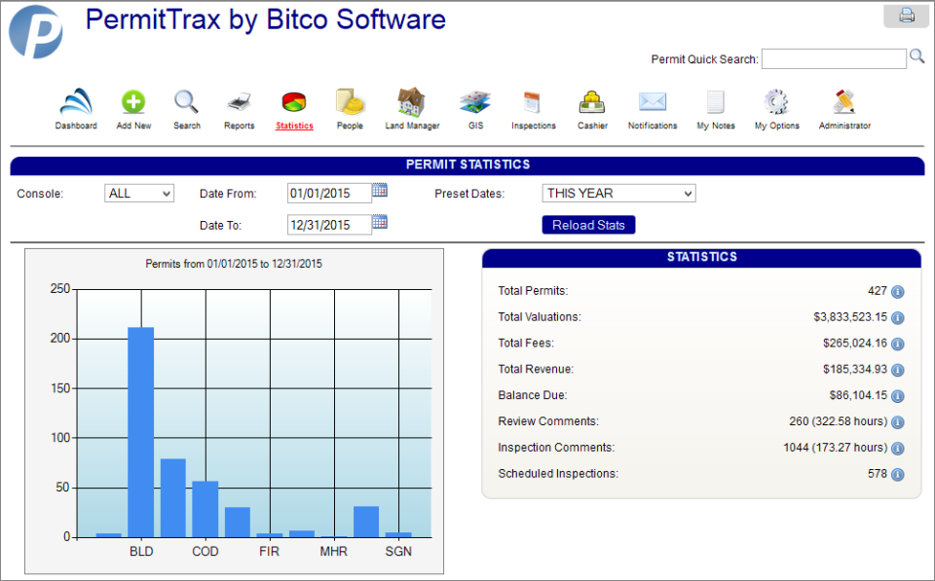This screenshot has height=581, width=935.
Task: Click the chart title Permits from 01/01/2015
Action: [234, 264]
